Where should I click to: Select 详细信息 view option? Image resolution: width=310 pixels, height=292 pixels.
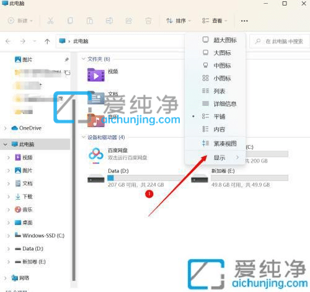215,104
